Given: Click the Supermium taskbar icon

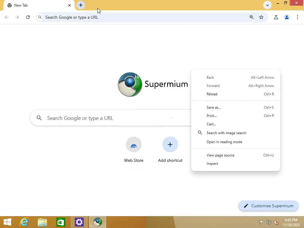Looking at the screenshot, I should [x=98, y=222].
